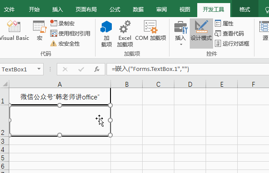The width and height of the screenshot is (269, 173).
Task: Select column D header
Action: (190, 84)
